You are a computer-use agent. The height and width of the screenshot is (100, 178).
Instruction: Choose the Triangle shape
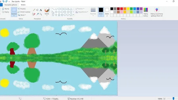tap(71, 9)
